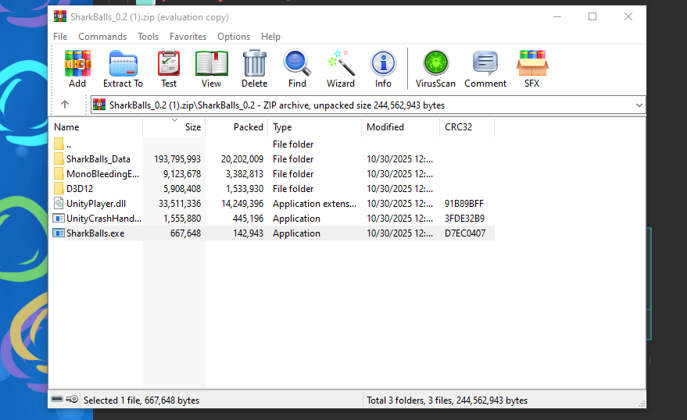
Task: Click the CRC32 value D7EC0407
Action: [x=465, y=233]
